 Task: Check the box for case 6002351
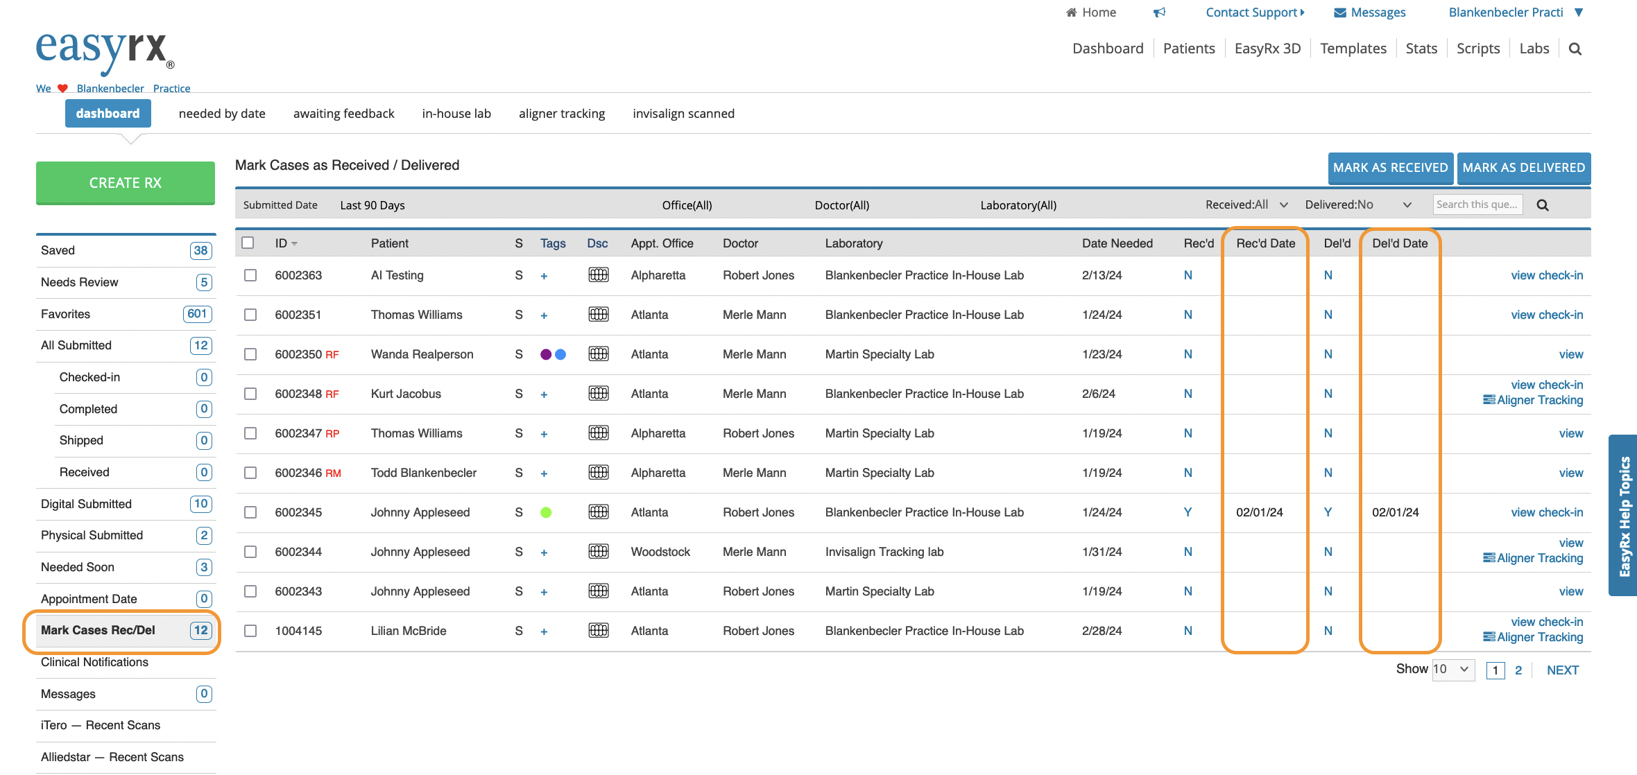250,315
